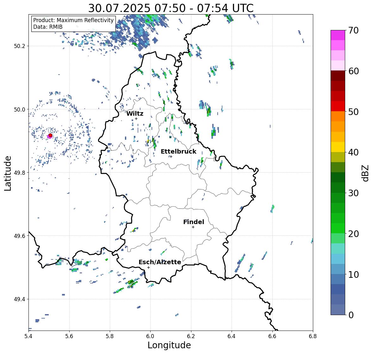Click the 0 value on colorbar

coord(351,315)
